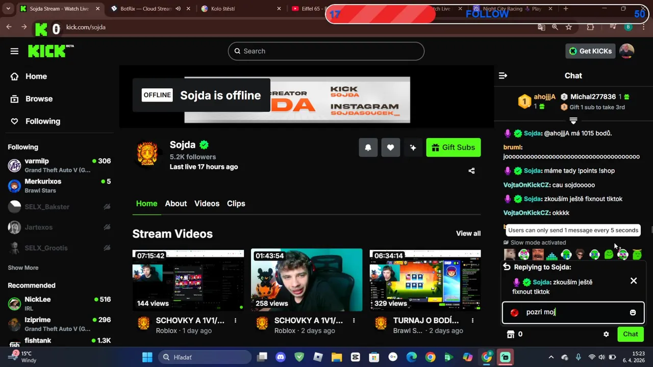Open options for TURNAJ O BODÍ video
653x367 pixels.
pyautogui.click(x=472, y=321)
